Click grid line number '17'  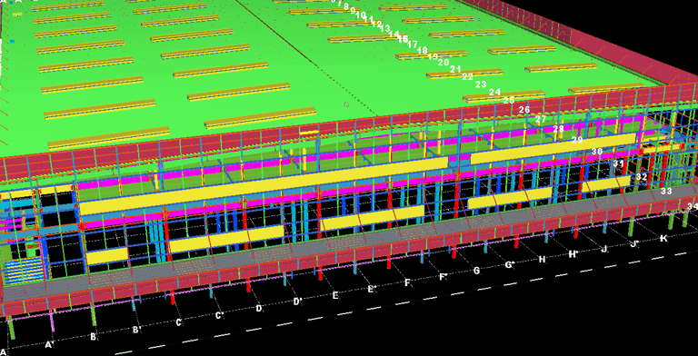[x=413, y=44]
